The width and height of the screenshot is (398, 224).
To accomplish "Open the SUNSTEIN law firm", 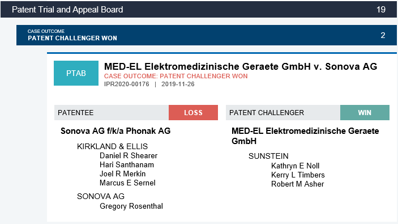I will click(x=268, y=156).
